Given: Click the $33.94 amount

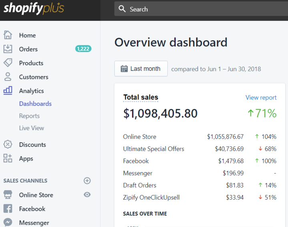Looking at the screenshot, I should [235, 197].
